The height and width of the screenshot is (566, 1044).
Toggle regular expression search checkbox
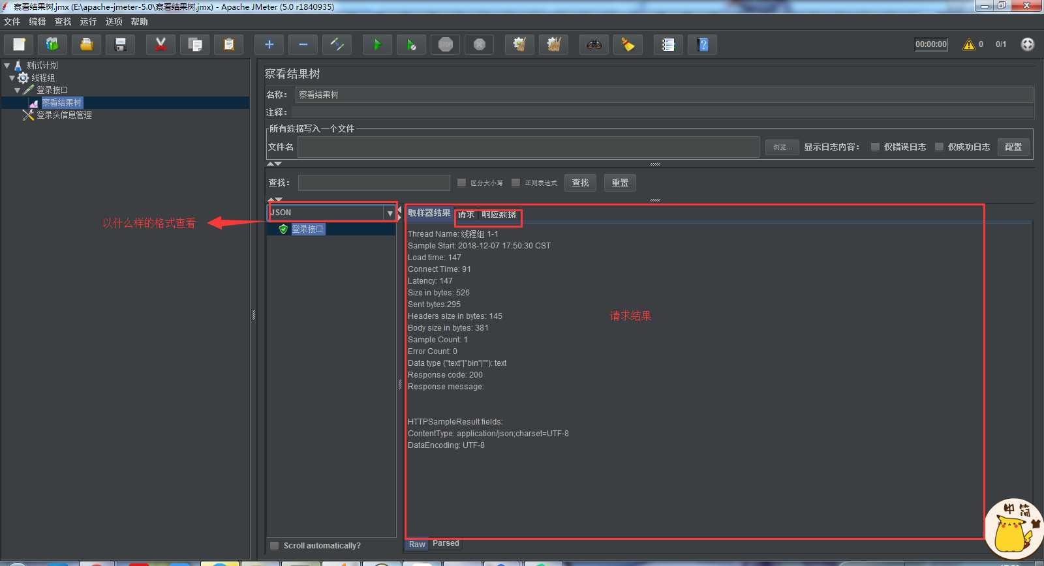516,183
